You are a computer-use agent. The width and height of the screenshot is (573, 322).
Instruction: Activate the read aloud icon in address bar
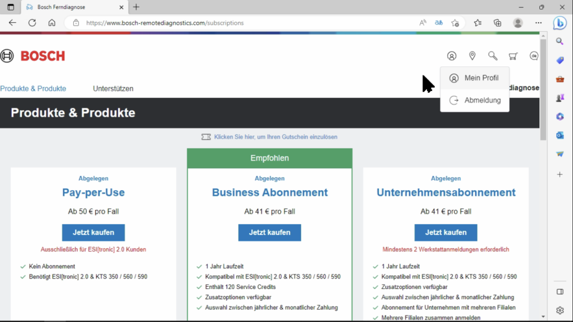422,22
